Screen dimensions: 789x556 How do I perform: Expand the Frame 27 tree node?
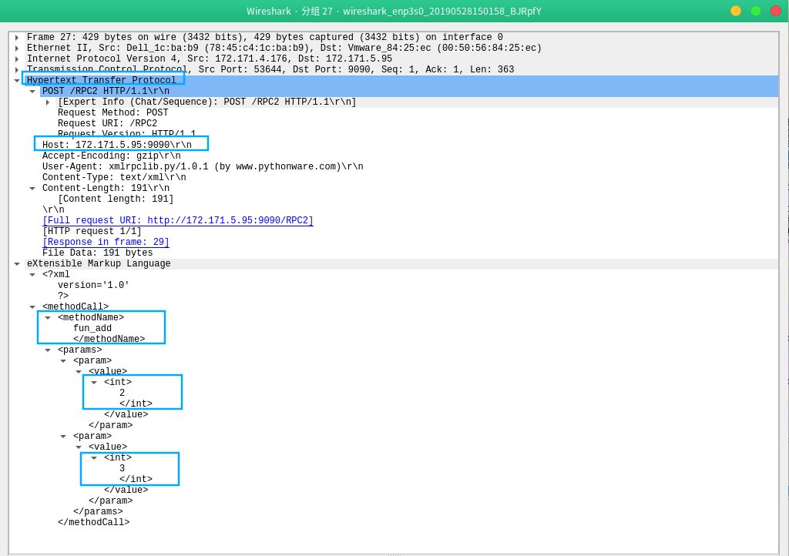16,37
